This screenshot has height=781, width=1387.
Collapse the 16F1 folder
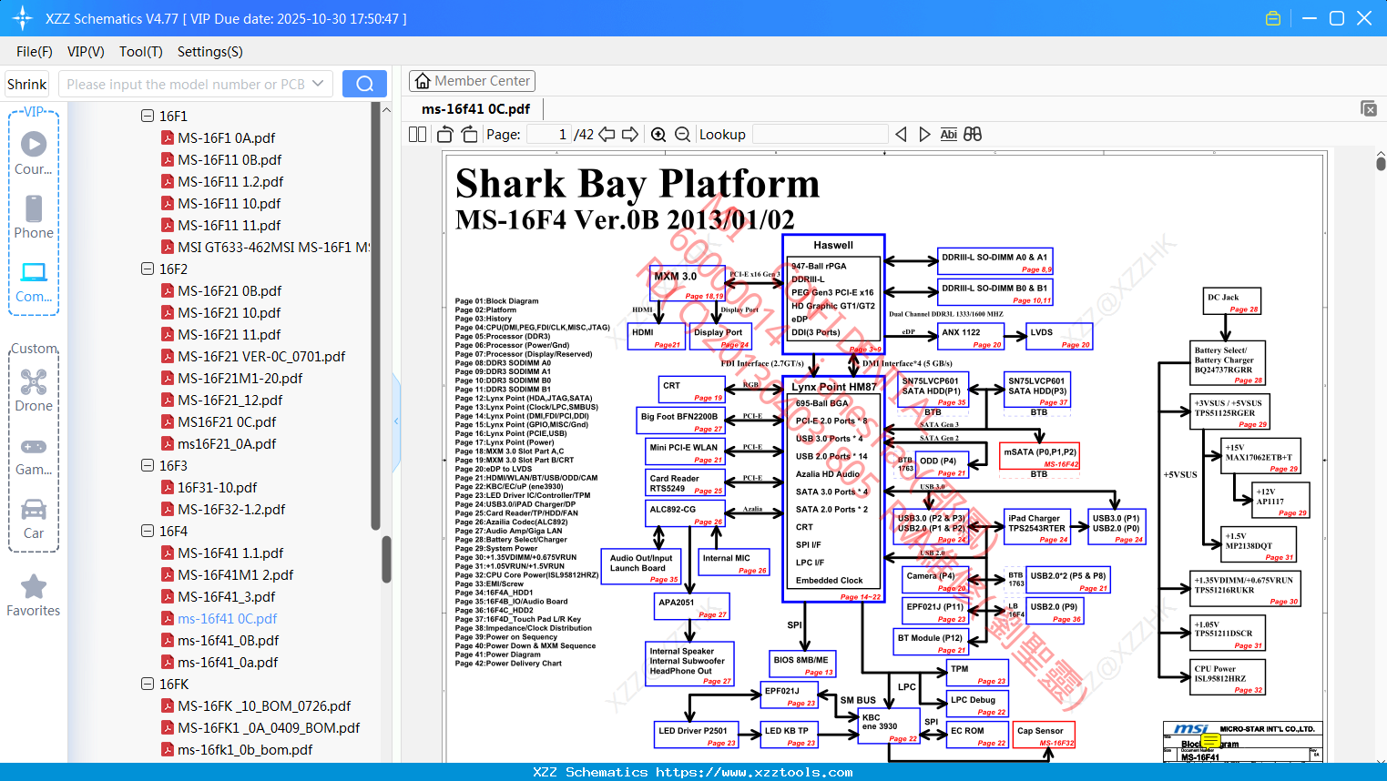pos(148,116)
